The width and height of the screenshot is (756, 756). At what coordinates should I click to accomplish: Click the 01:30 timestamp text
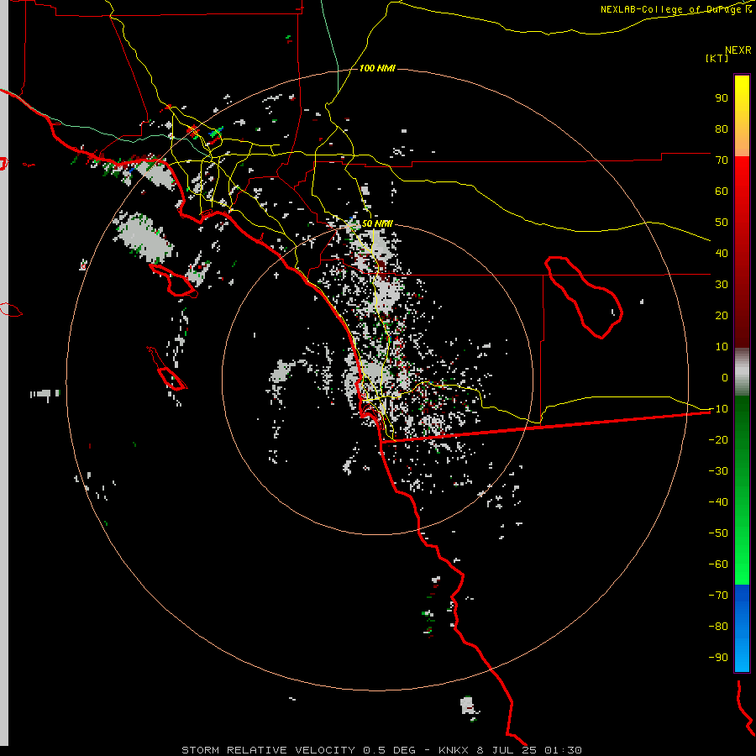coord(563,750)
